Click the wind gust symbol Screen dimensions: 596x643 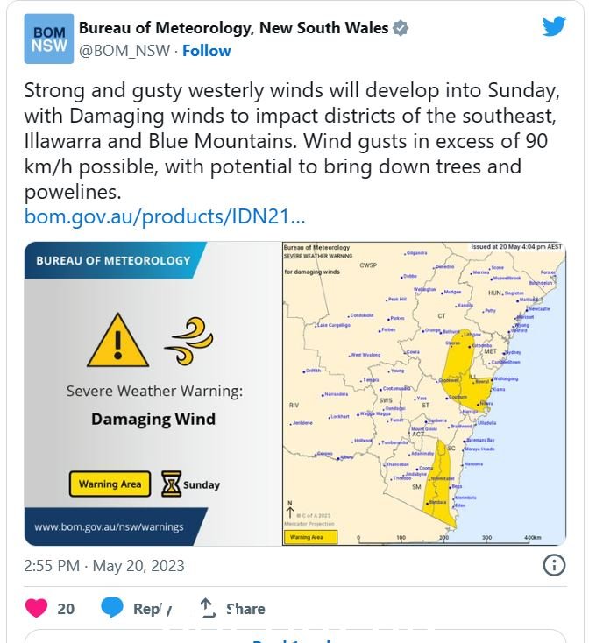(x=189, y=341)
